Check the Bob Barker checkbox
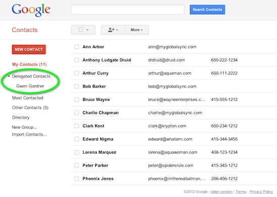The image size is (277, 197). pyautogui.click(x=77, y=86)
